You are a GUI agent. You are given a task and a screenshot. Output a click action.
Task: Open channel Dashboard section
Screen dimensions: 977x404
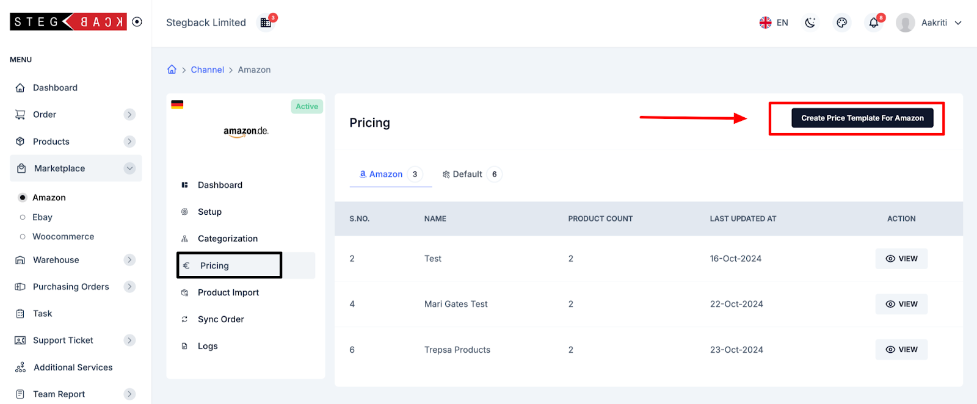pyautogui.click(x=220, y=185)
